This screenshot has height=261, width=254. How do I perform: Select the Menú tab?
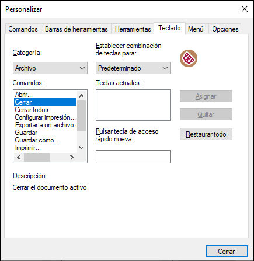tap(196, 29)
